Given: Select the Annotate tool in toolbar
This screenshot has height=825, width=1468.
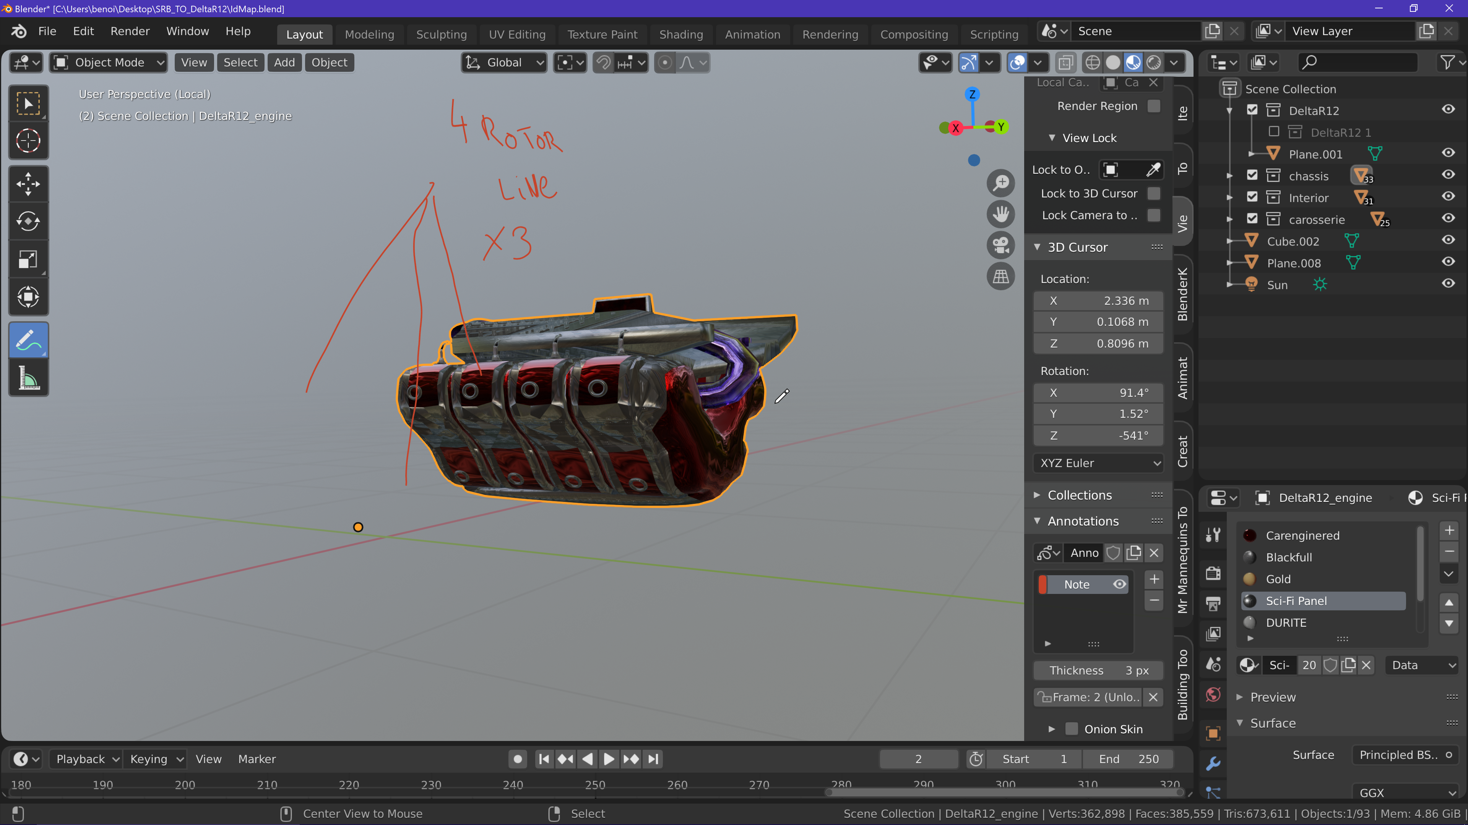Looking at the screenshot, I should click(28, 340).
